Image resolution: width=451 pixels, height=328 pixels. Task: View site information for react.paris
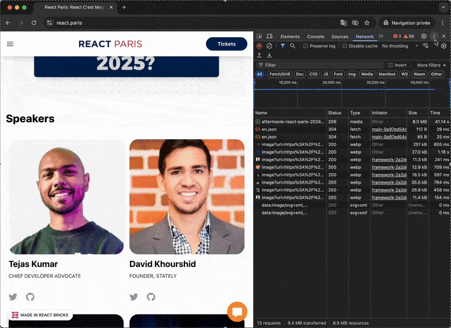(50, 23)
